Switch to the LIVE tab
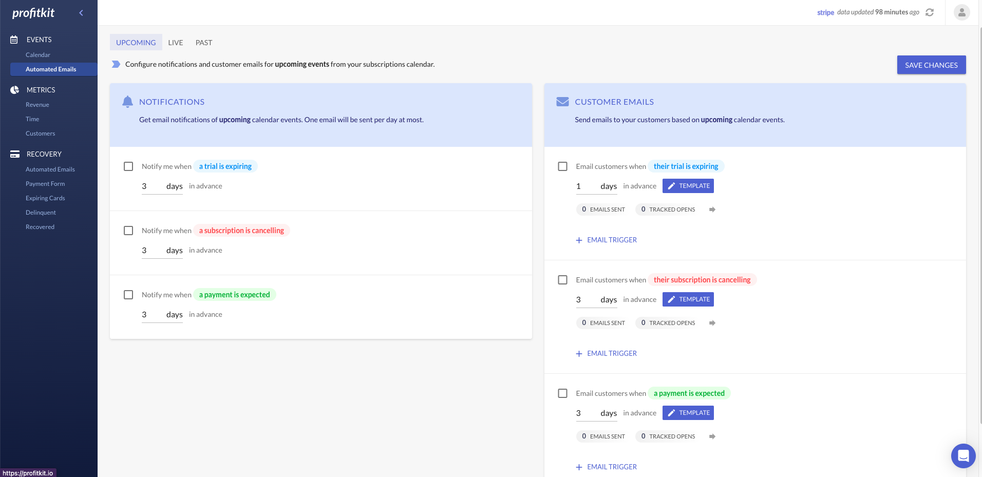The height and width of the screenshot is (477, 982). (x=176, y=43)
